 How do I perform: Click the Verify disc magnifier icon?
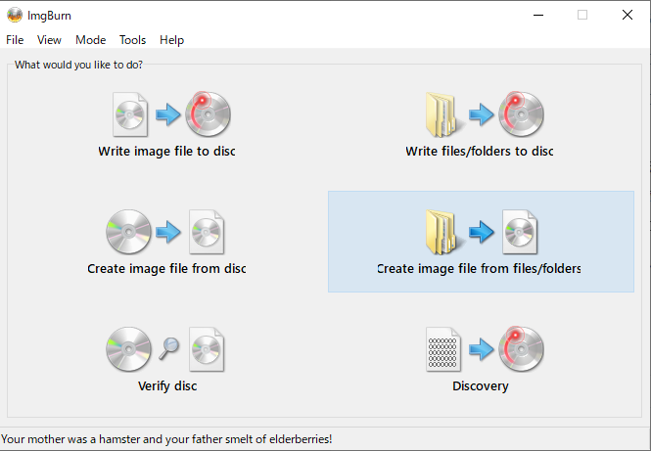(169, 348)
